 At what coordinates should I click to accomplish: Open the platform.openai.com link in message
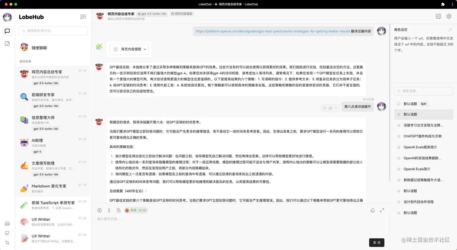click(x=273, y=31)
